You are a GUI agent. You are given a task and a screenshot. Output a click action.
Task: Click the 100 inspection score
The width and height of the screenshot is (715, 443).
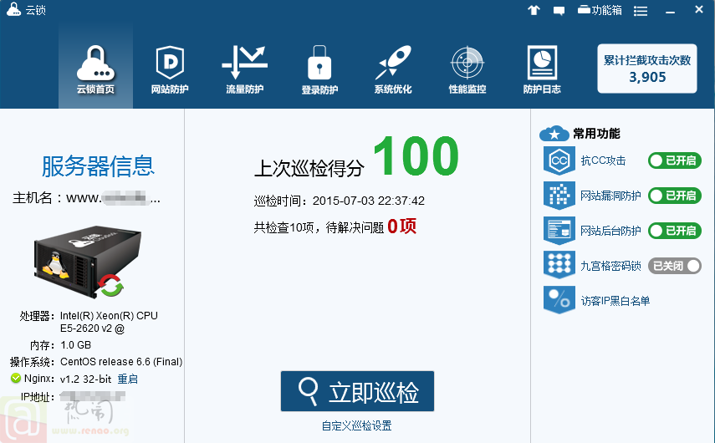click(416, 156)
